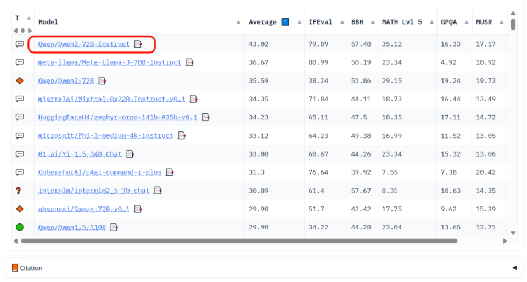Click the orange diamond icon on the Smaug-72B row

click(x=20, y=209)
